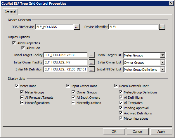This screenshot has height=138, width=175.
Task: Click the Initial NN Definition field
Action: click(x=65, y=69)
